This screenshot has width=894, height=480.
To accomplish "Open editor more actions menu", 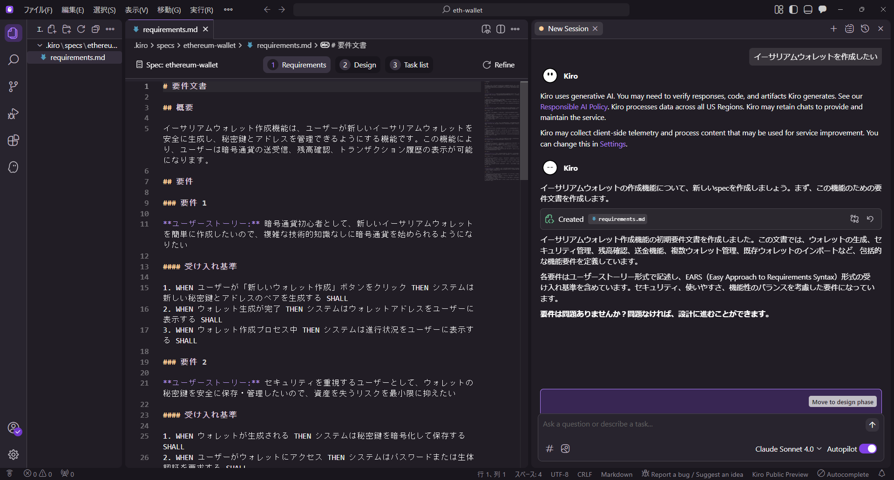I will coord(515,29).
